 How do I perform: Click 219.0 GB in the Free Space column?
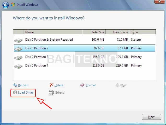pos(122,65)
